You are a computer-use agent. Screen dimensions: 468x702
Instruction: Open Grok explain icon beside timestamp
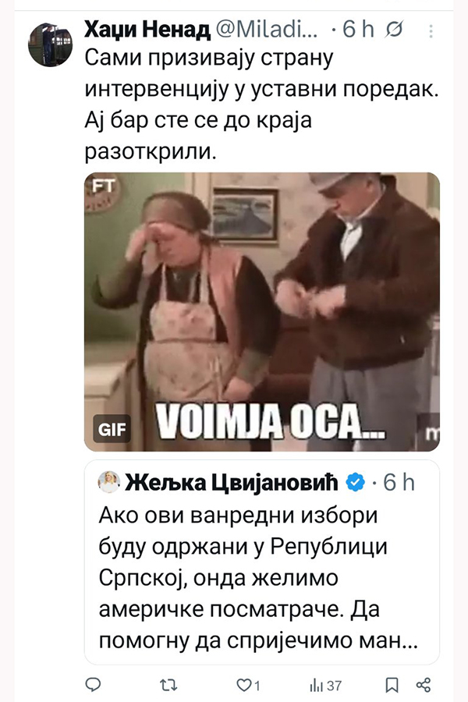tap(395, 30)
